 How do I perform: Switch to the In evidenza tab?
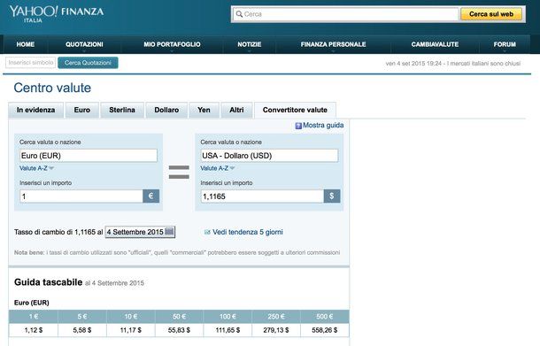point(35,110)
